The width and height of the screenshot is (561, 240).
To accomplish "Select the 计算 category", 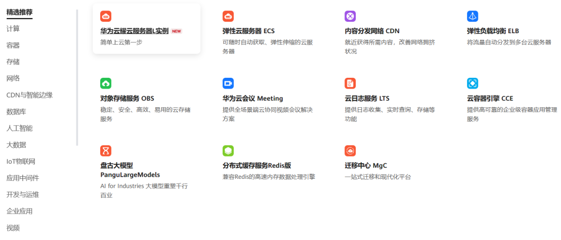I will [13, 29].
